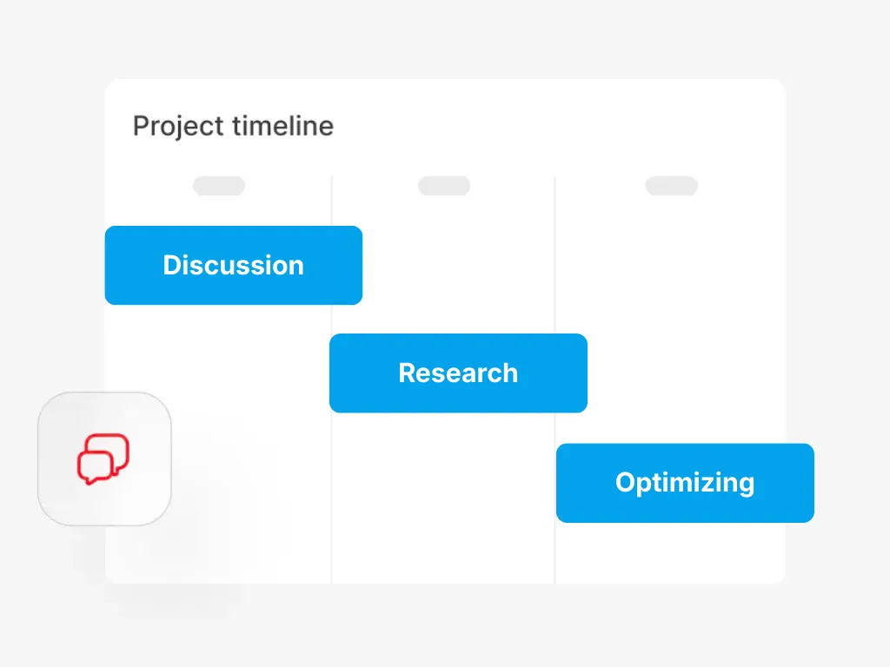This screenshot has width=890, height=667.
Task: Click the front speech bubble of chat icon
Action: pos(95,468)
